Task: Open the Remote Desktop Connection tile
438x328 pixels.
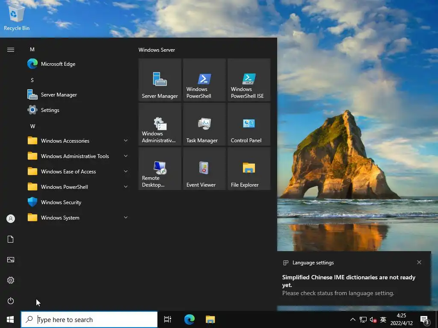Action: 160,169
